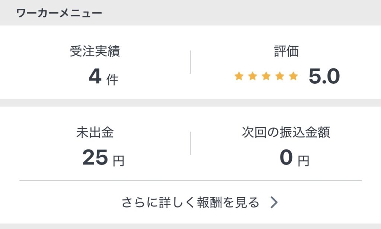The image size is (381, 229).
Task: Tap the 受注実績 label
Action: [x=95, y=52]
